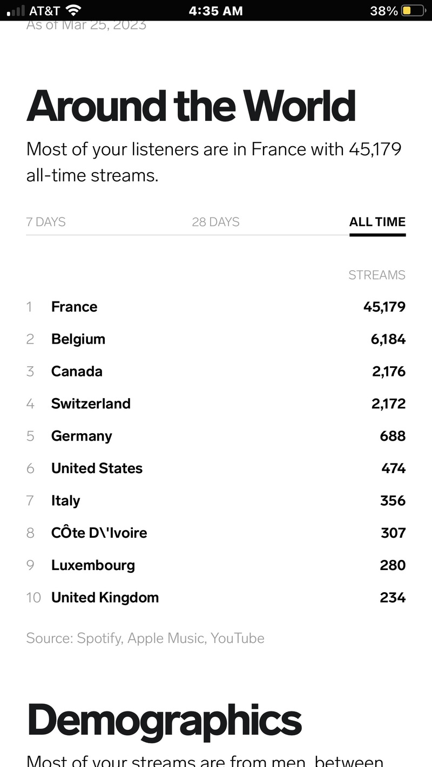Screen dimensions: 432x767
Task: Tap the 4:35 AM clock
Action: click(x=216, y=11)
